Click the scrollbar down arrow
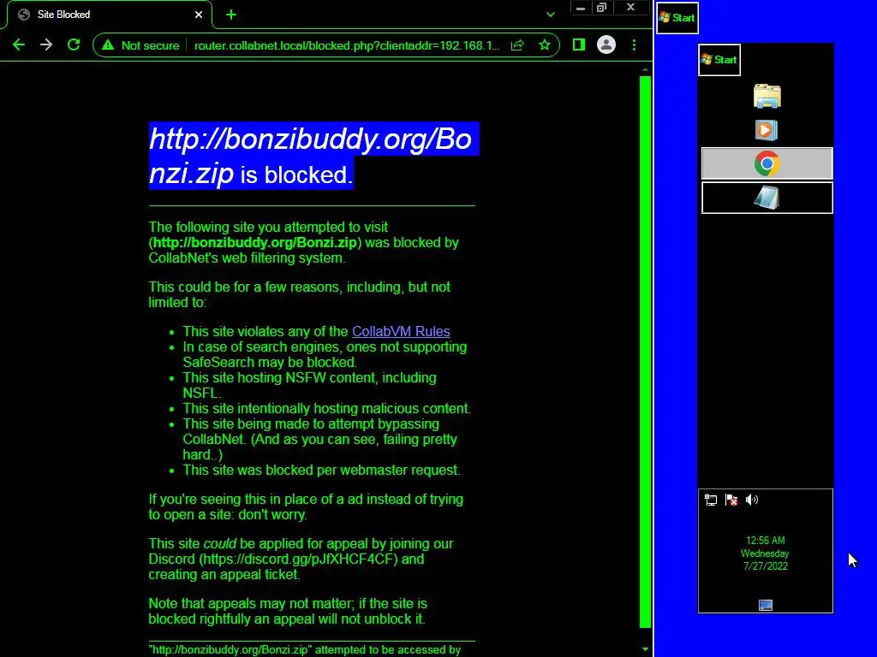 pyautogui.click(x=645, y=649)
